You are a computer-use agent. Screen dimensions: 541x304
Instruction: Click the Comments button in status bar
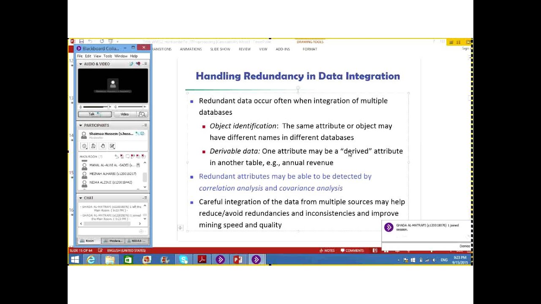tap(352, 250)
